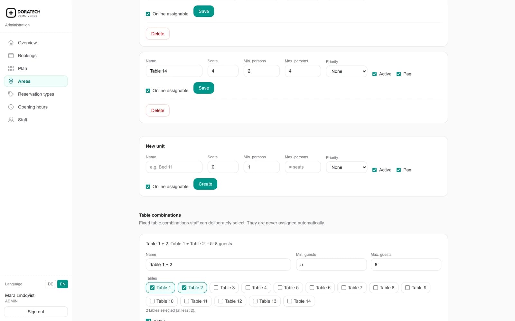Select EN language button

(63, 284)
